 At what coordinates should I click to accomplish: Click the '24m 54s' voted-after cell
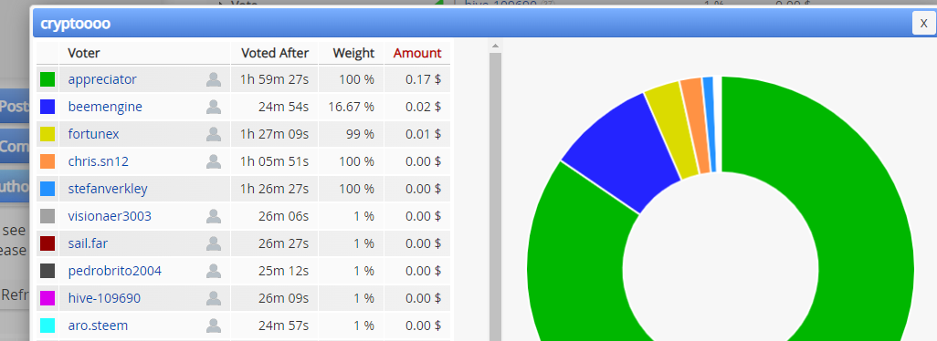[x=274, y=107]
